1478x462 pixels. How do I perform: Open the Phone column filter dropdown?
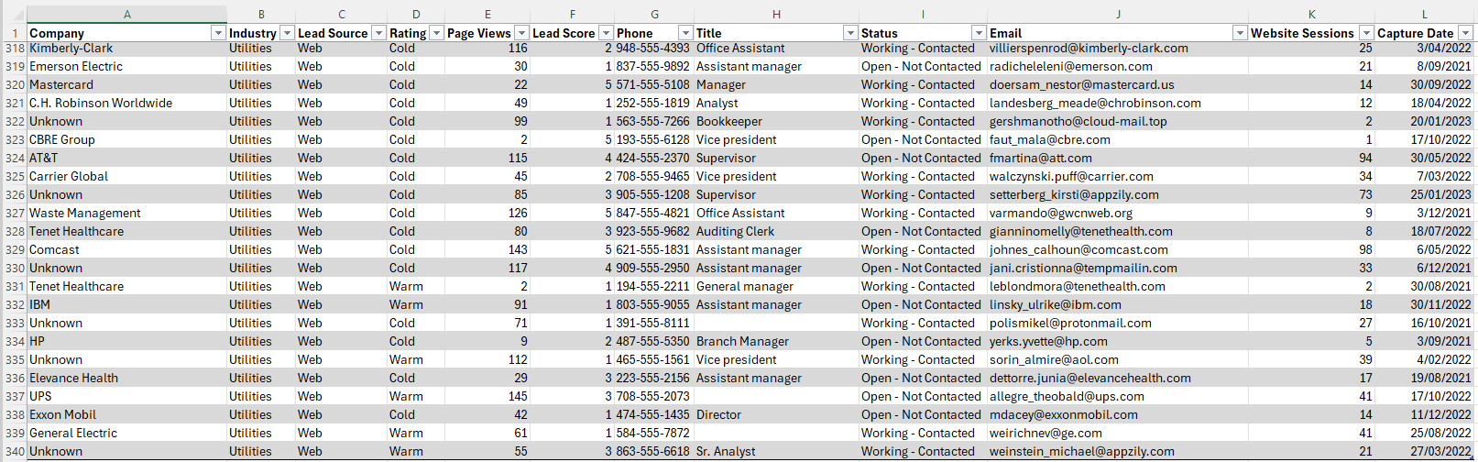(685, 33)
